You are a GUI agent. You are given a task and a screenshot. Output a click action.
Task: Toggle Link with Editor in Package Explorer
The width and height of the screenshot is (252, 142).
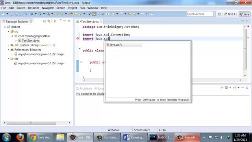click(49, 21)
